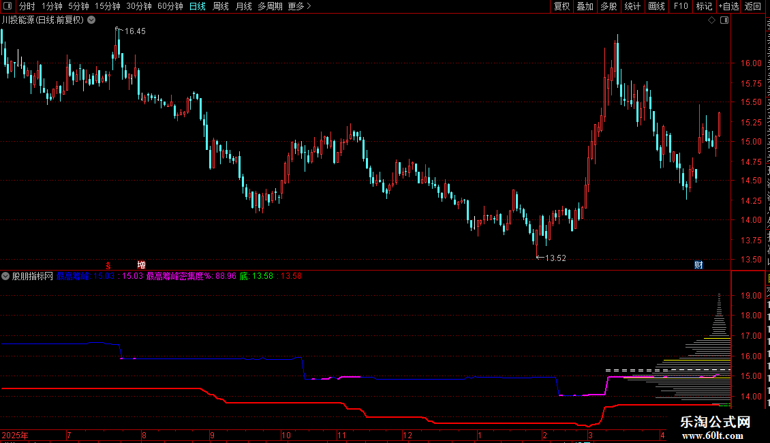Click the 最高筹峰密集度%: 88.96 label
The height and width of the screenshot is (443, 770).
[x=191, y=276]
